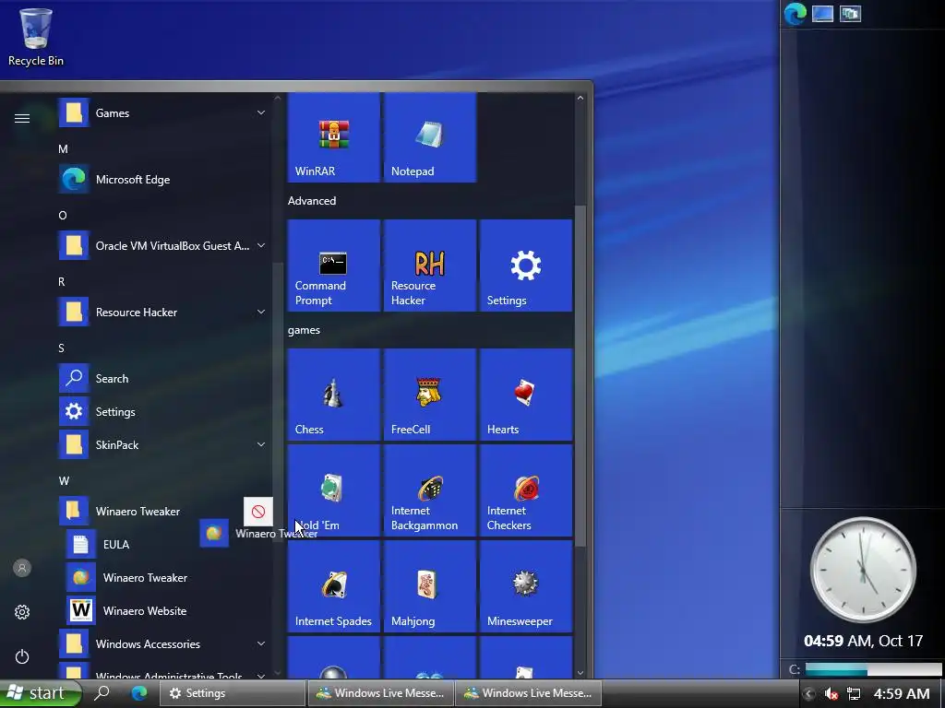The image size is (945, 708).
Task: Click the hamburger menu at top of Start
Action: point(22,118)
